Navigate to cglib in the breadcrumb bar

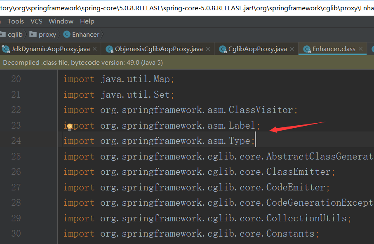[x=15, y=34]
